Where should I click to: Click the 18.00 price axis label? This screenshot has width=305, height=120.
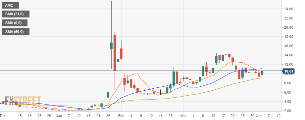pyautogui.click(x=289, y=37)
